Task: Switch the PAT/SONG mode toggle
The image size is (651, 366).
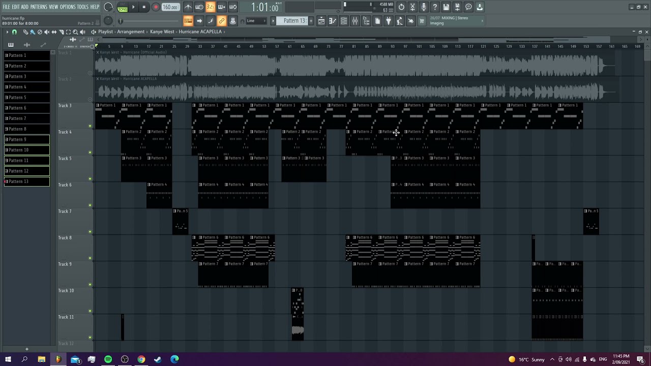Action: [123, 7]
